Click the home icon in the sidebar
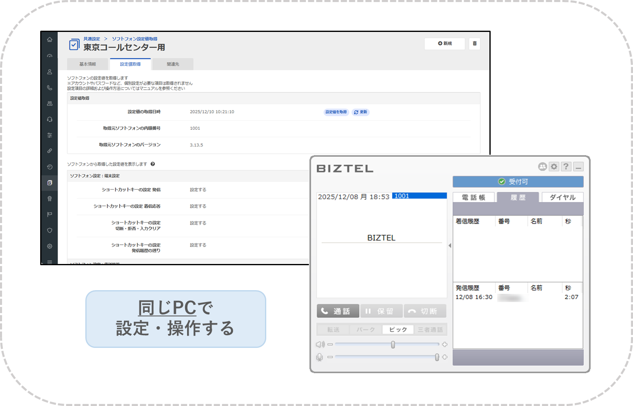Viewport: 633px width, 406px height. pos(50,40)
